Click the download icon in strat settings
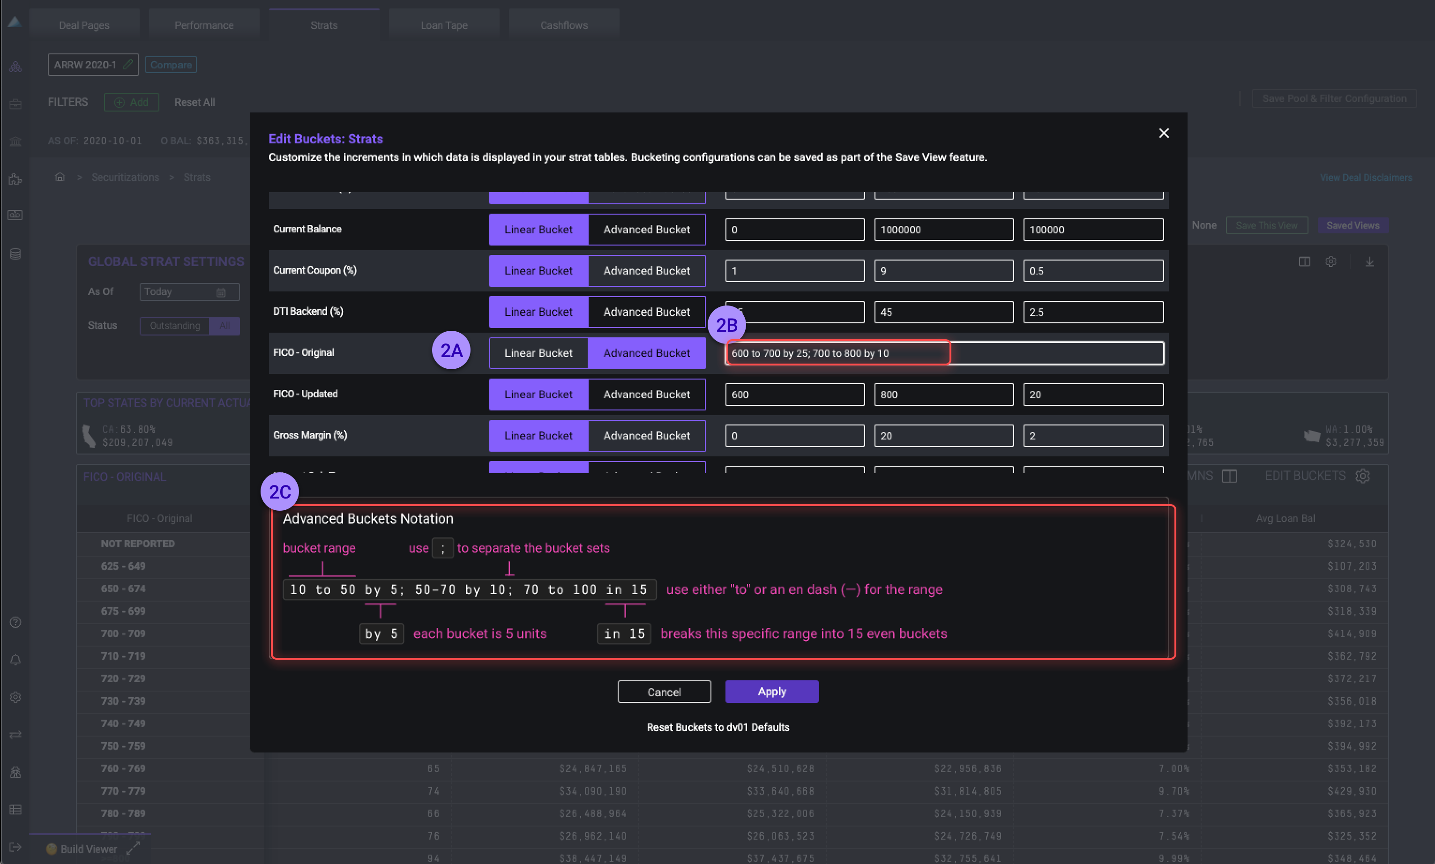This screenshot has width=1435, height=864. click(1369, 262)
